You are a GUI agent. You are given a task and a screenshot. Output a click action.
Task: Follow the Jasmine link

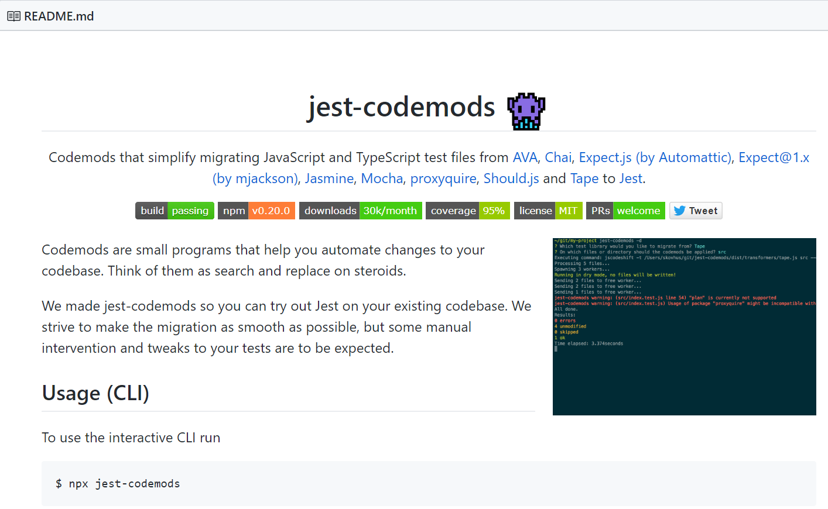(x=329, y=178)
